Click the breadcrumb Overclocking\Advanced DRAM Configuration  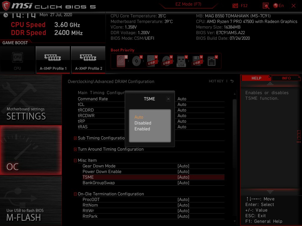coord(111,82)
